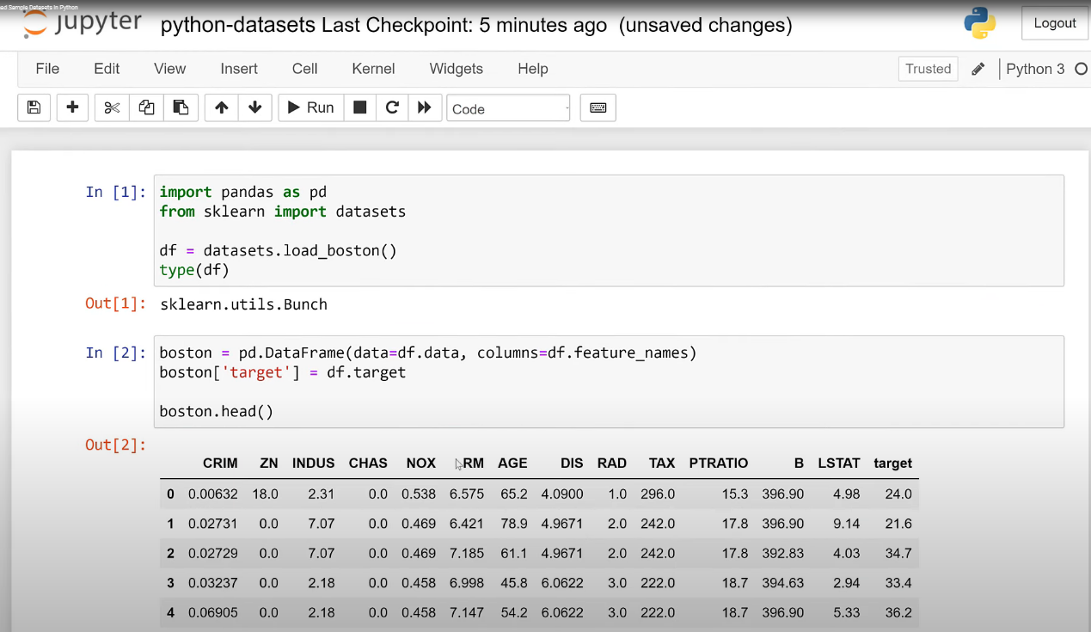The height and width of the screenshot is (632, 1091).
Task: Click the Python logo icon
Action: coord(980,23)
